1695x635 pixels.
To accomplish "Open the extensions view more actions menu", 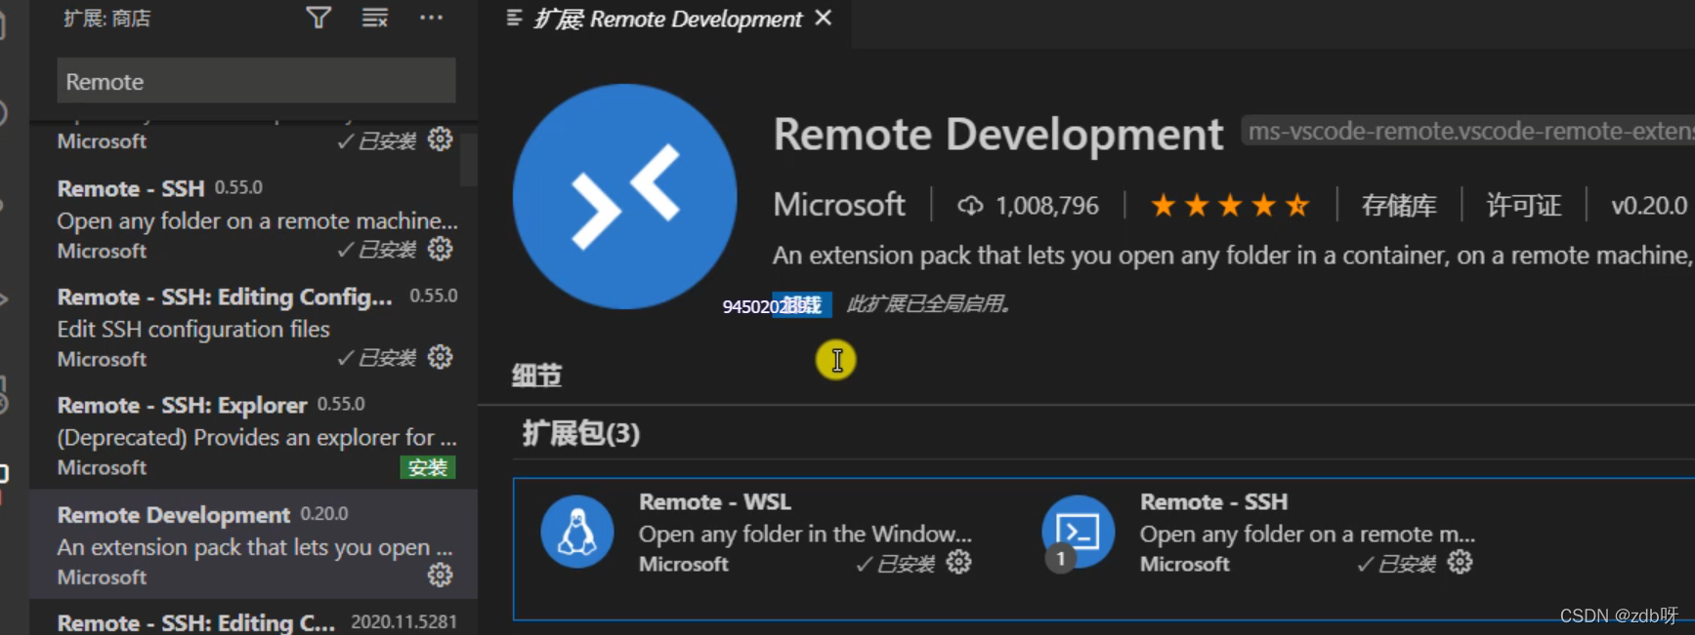I will (431, 18).
